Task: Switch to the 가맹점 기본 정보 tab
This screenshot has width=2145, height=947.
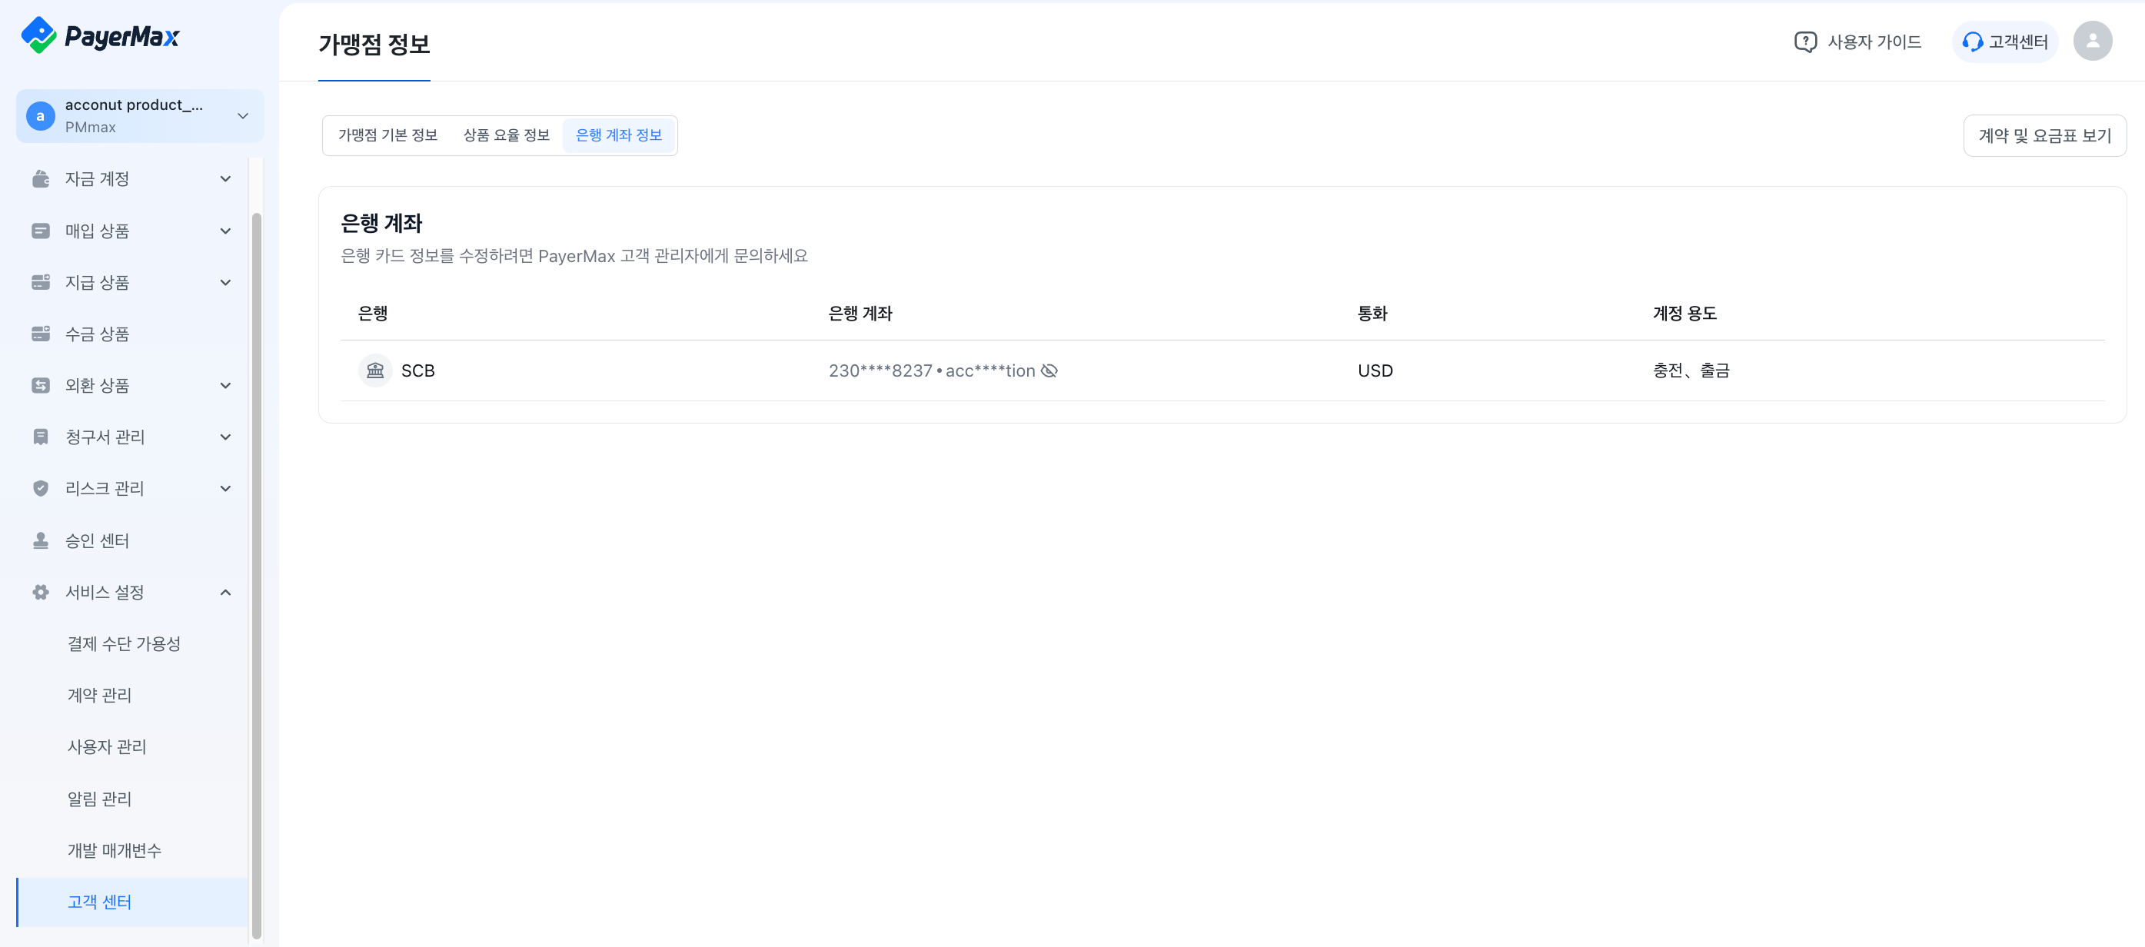Action: point(387,135)
